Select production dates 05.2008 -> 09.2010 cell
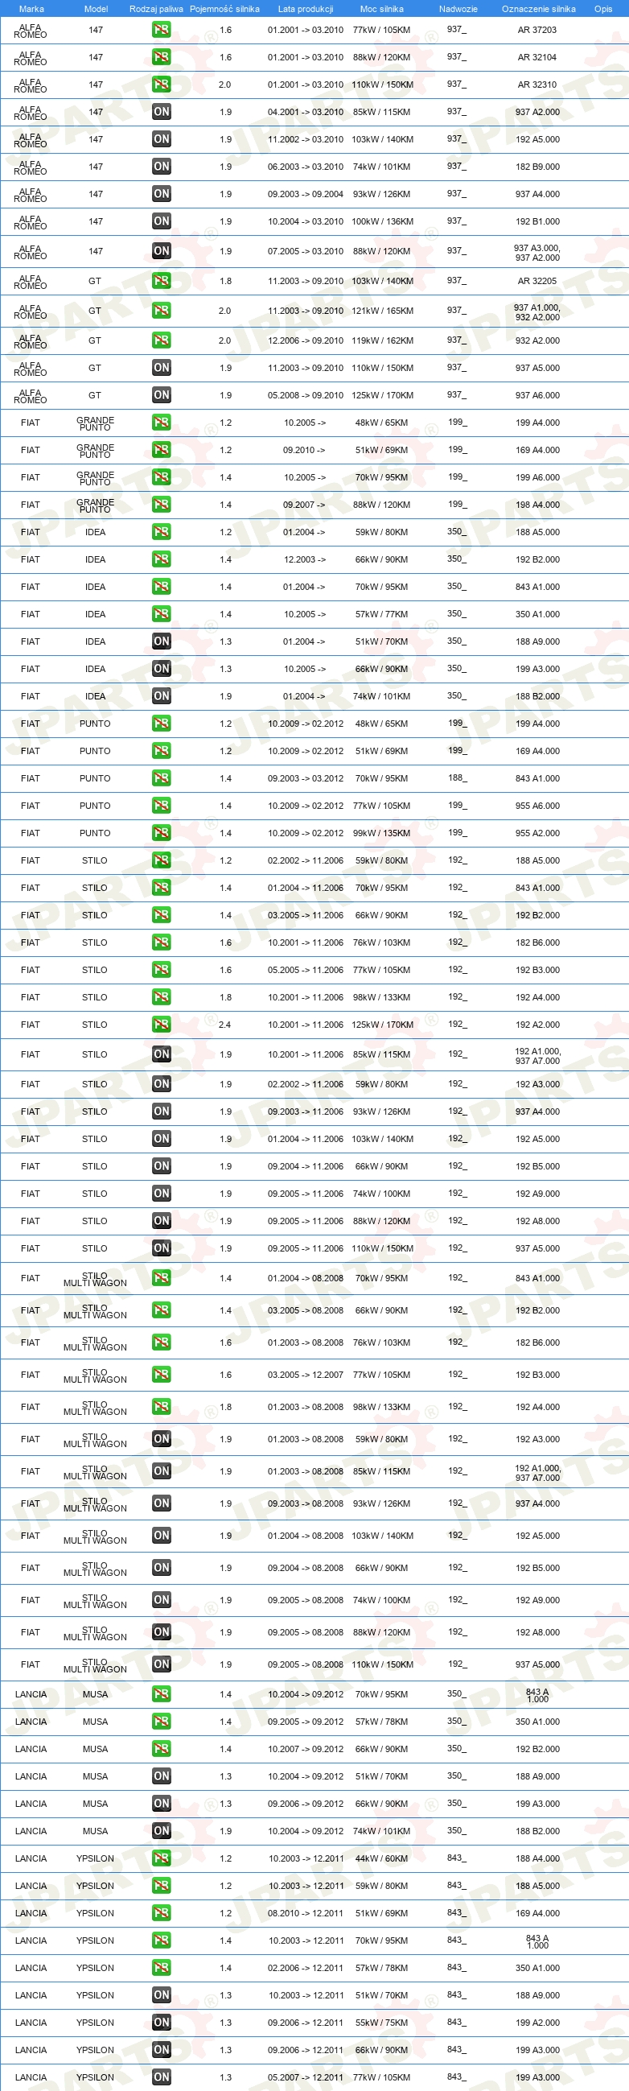 [x=305, y=395]
